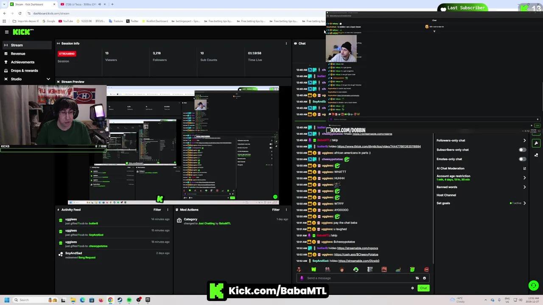Viewport: 543px width, 305px height.
Task: Open a new browser tab
Action: [112, 4]
